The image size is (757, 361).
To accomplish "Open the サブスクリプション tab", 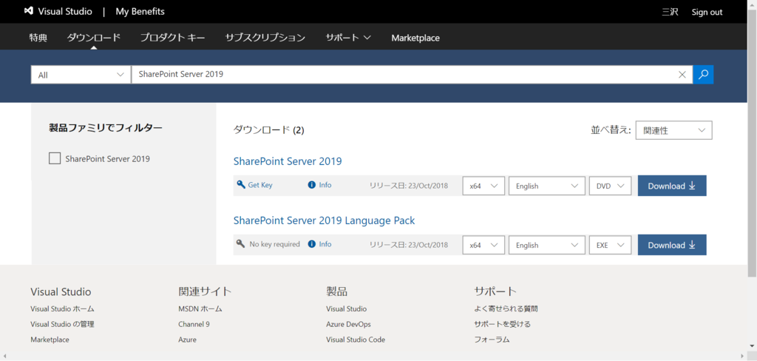I will 265,38.
